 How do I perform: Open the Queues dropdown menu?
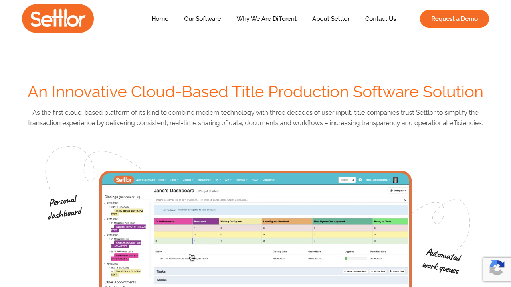(x=188, y=180)
